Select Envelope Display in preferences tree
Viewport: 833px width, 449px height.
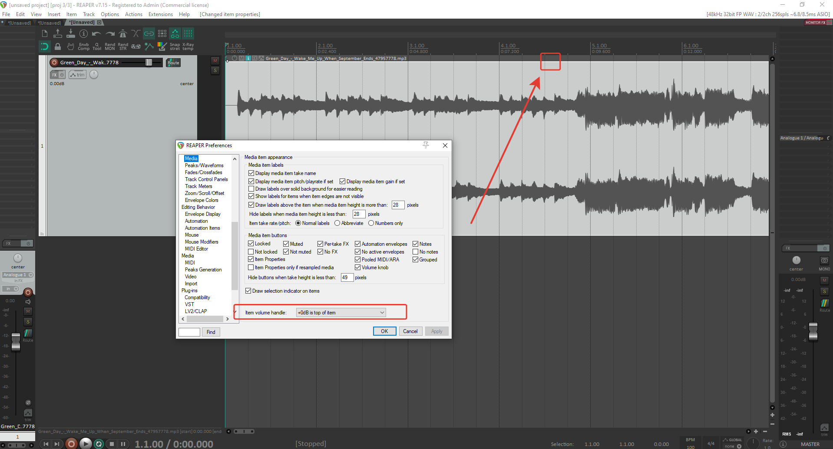[x=202, y=214]
